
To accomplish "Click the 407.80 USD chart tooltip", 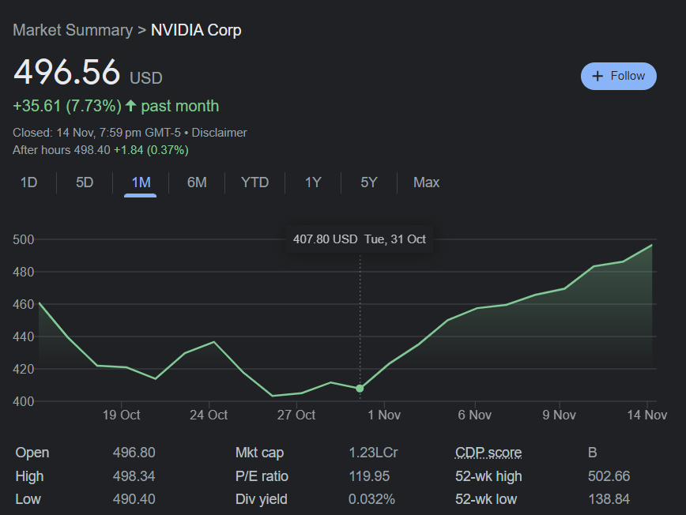I will [359, 239].
